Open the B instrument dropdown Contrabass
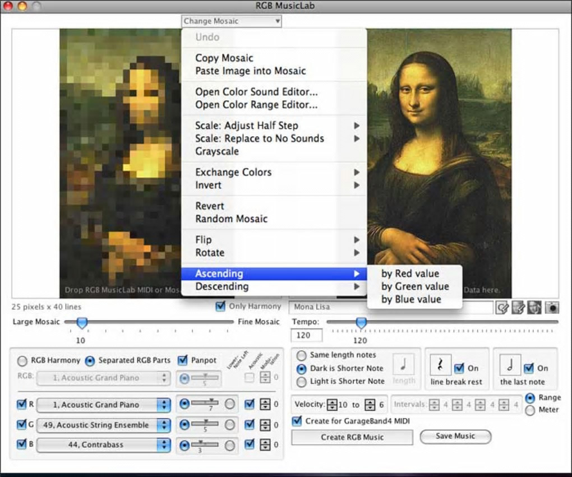The image size is (572, 477). pyautogui.click(x=104, y=445)
